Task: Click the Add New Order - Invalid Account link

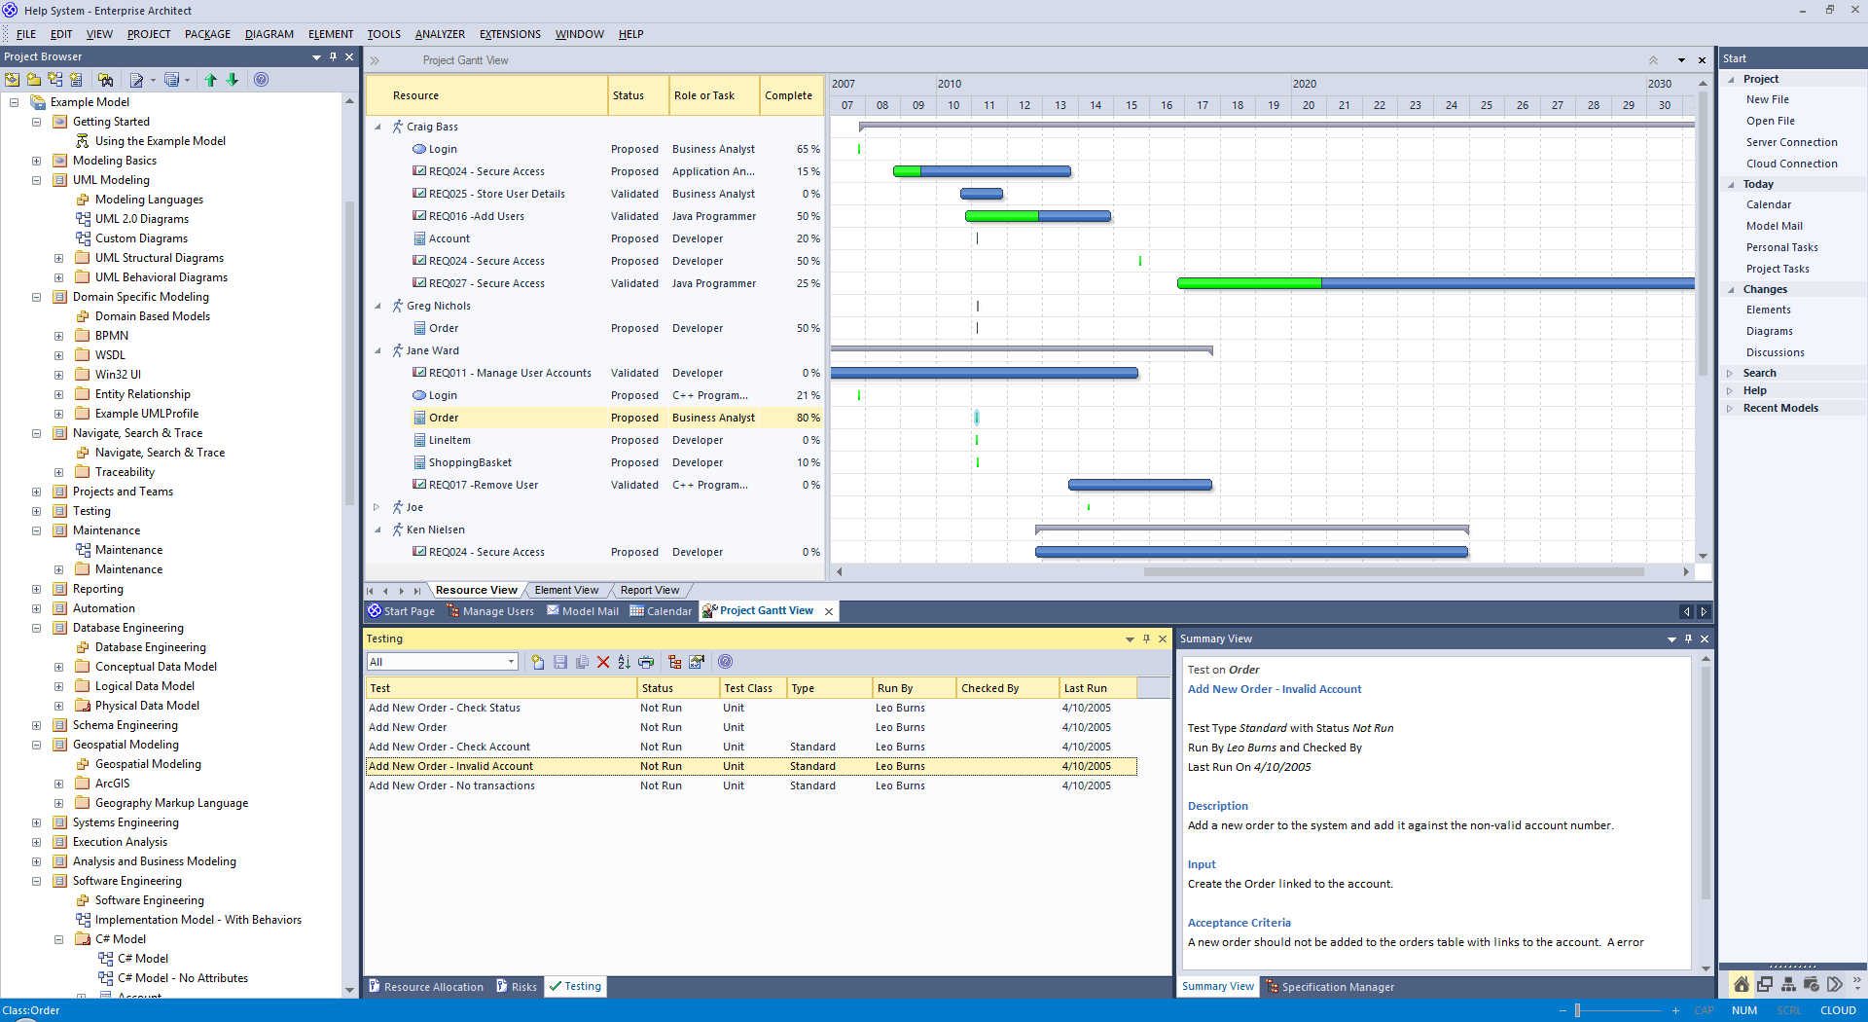Action: pos(1274,689)
